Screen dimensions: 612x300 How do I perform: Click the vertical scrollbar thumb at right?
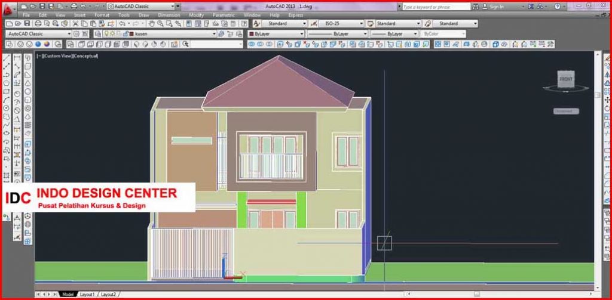597,95
